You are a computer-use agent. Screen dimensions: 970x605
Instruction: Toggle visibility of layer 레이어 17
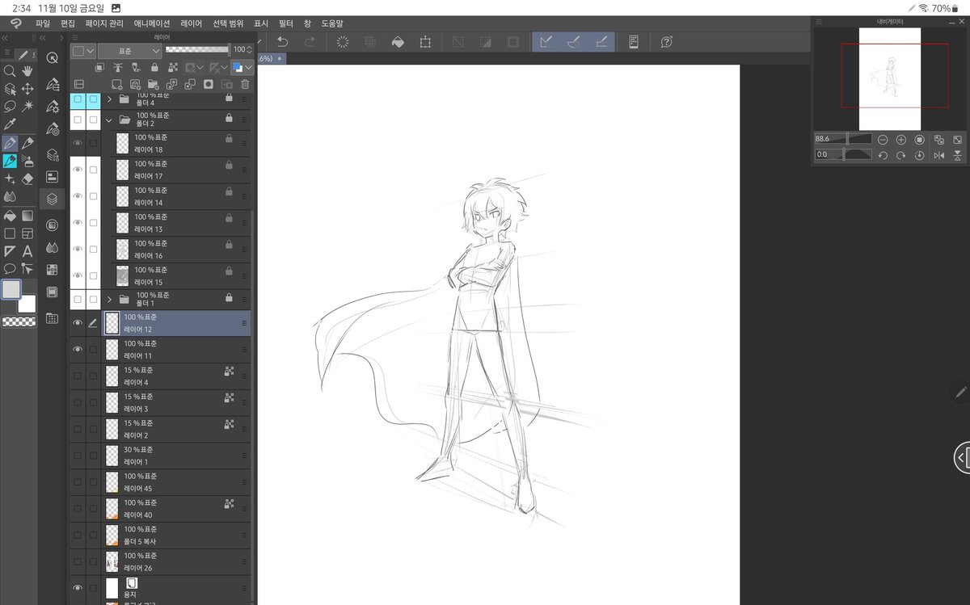(x=78, y=170)
